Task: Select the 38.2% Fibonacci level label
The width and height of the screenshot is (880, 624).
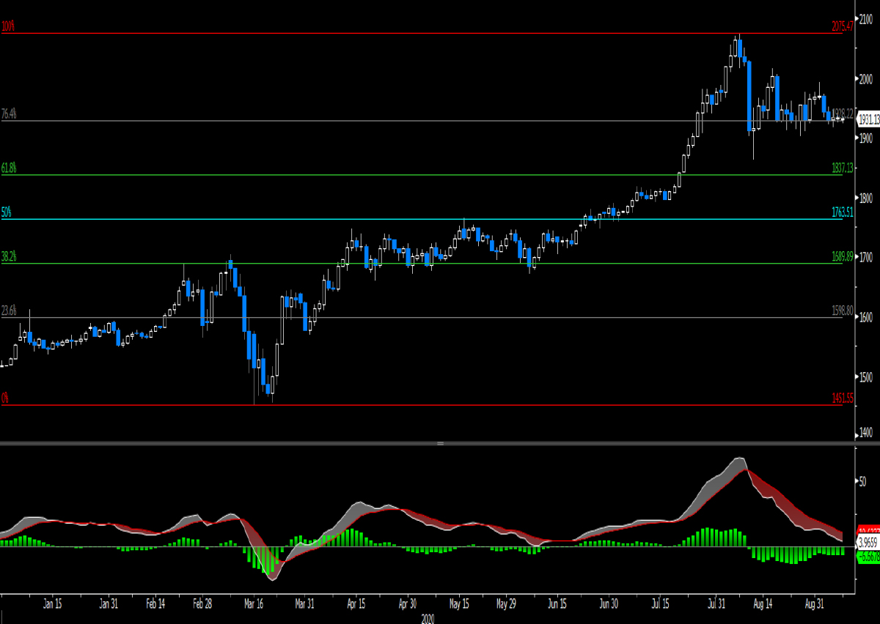Action: [x=9, y=257]
